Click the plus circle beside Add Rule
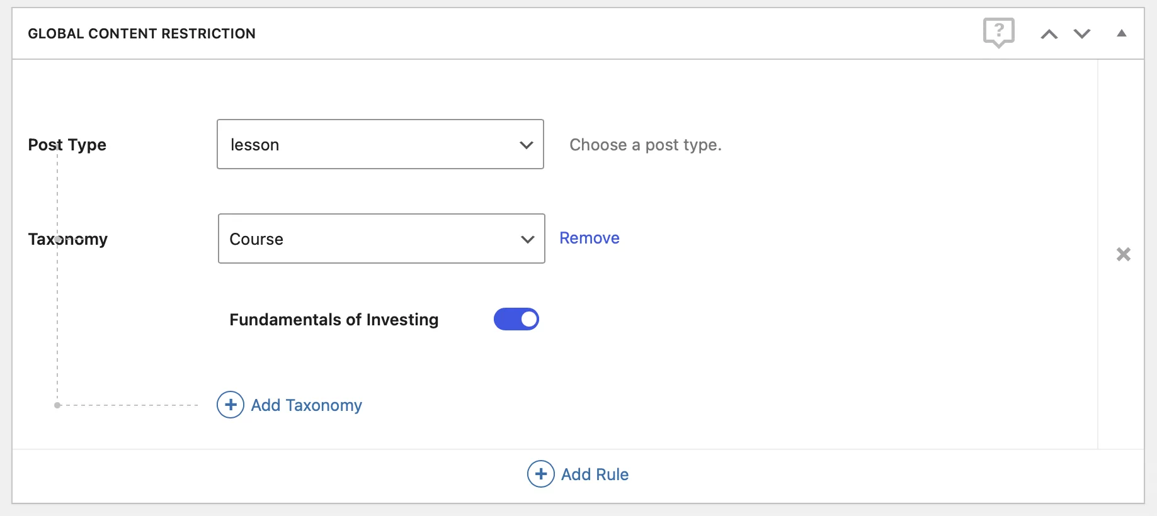This screenshot has height=516, width=1157. [x=540, y=474]
